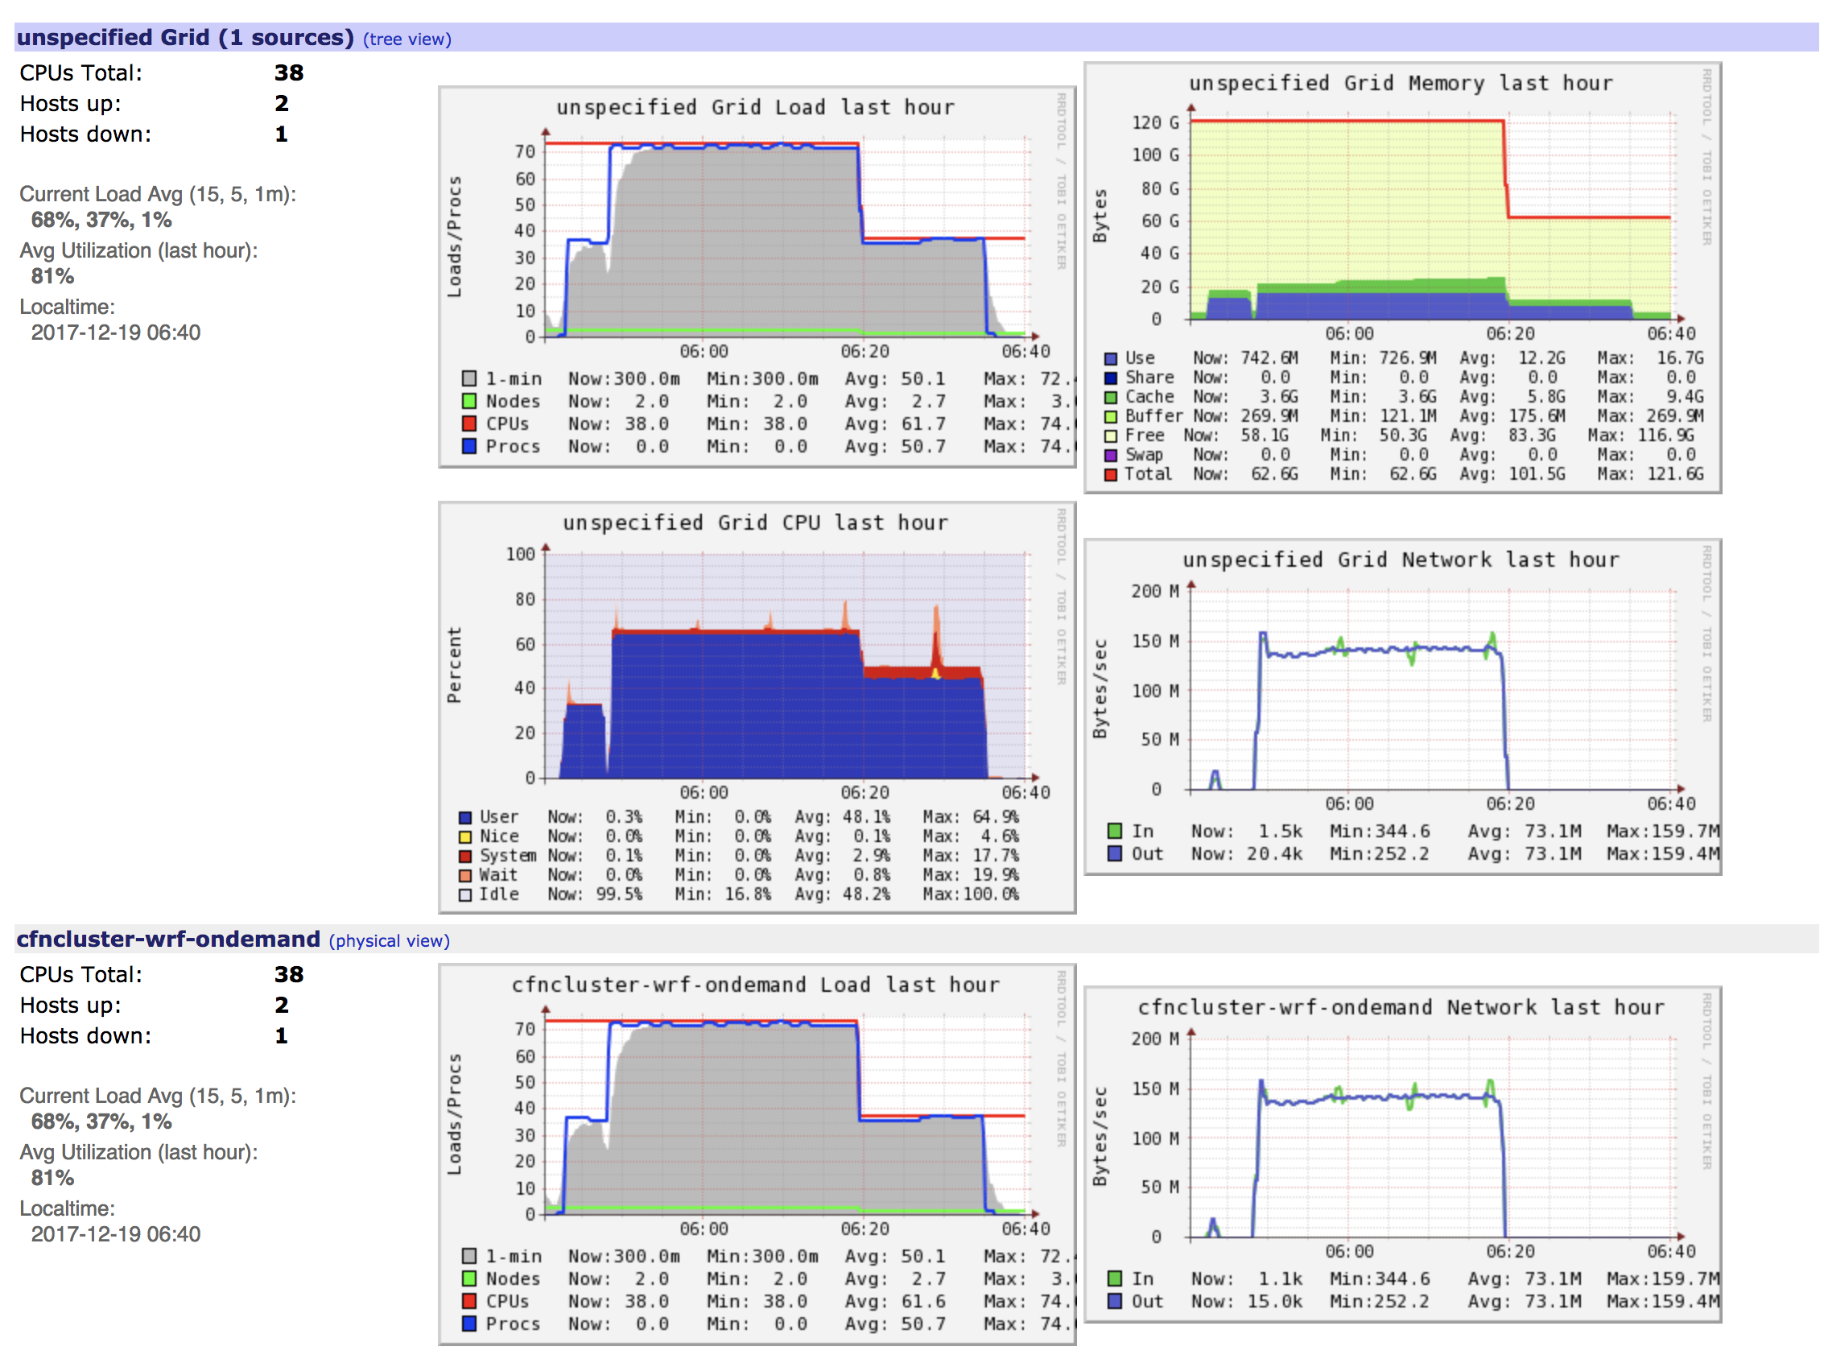Click the yellow Buffer legend swatch

[x=1112, y=416]
